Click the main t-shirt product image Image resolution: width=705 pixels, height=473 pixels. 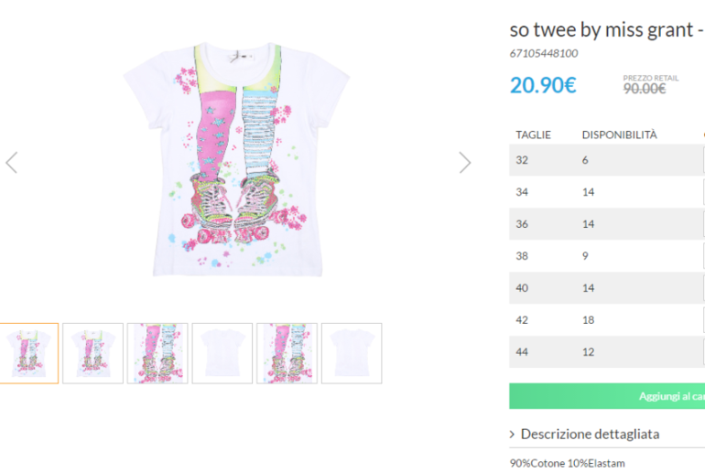click(x=237, y=159)
